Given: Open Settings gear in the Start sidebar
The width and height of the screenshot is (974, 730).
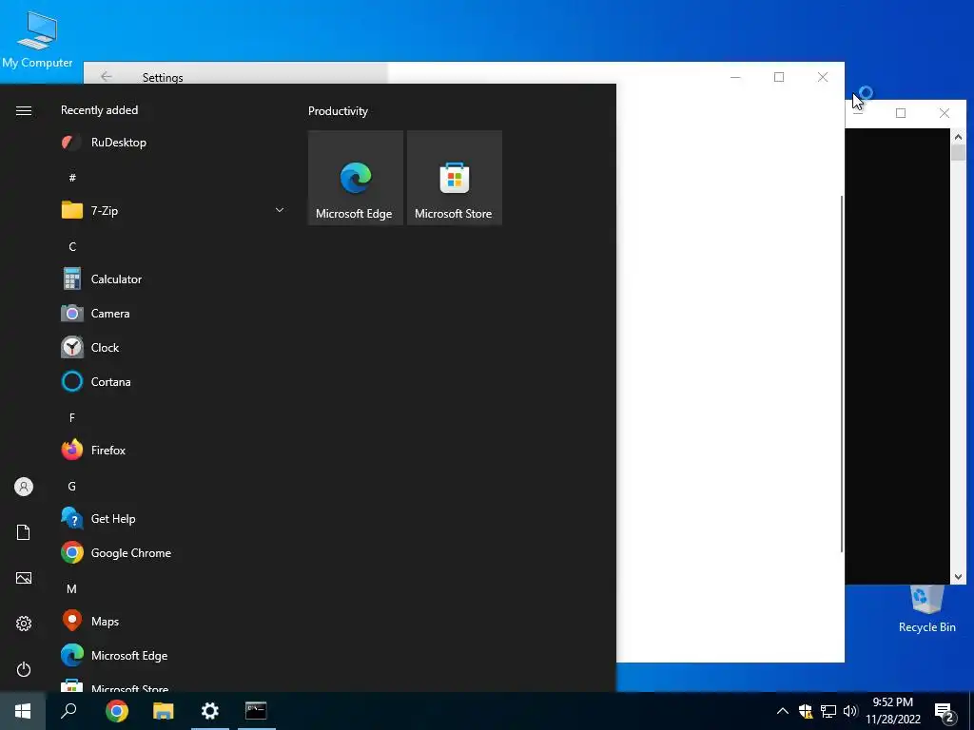Looking at the screenshot, I should (24, 624).
